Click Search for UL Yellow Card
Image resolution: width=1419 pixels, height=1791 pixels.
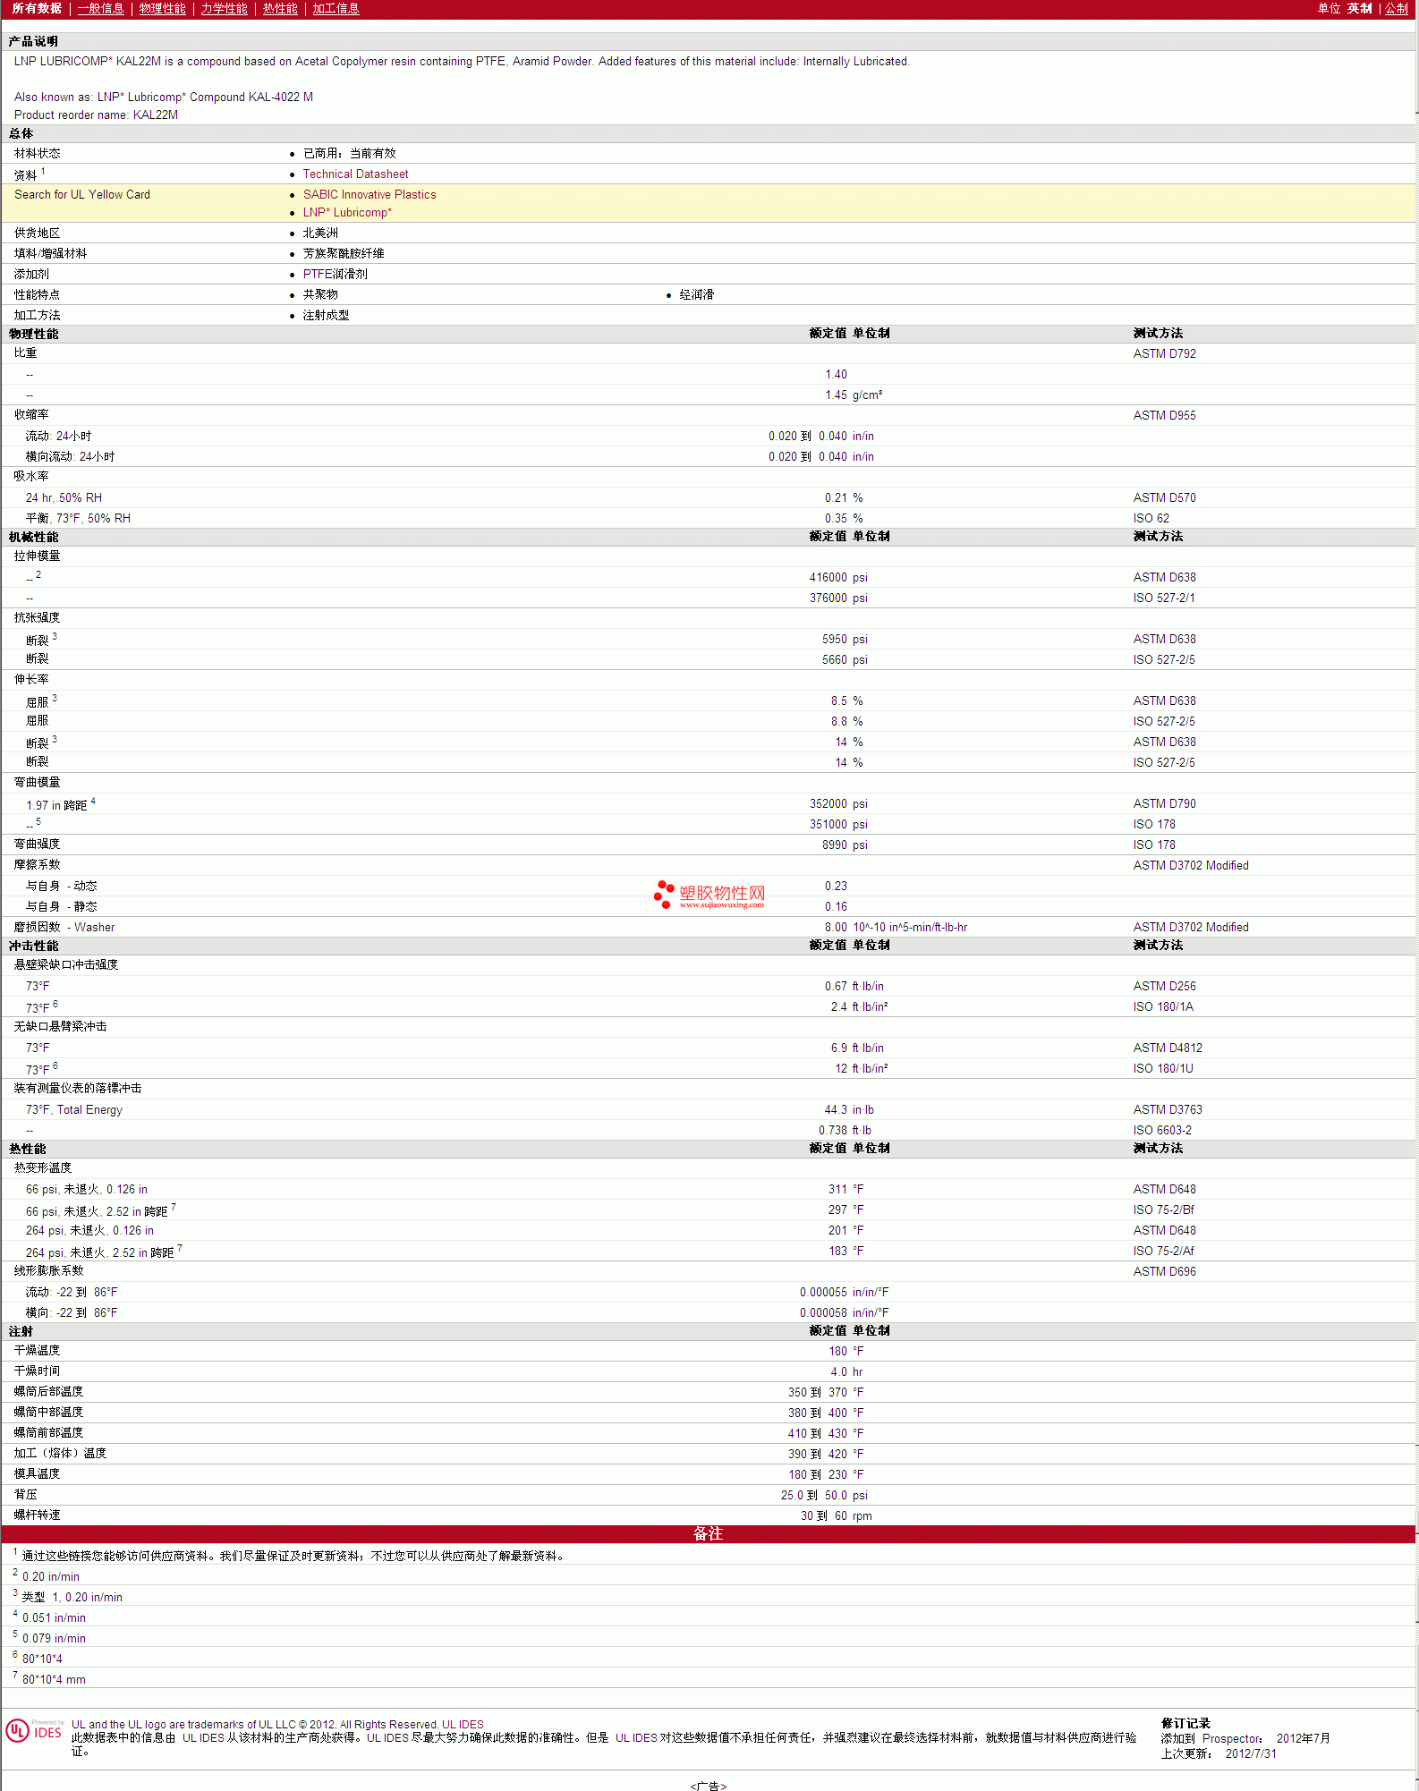(x=82, y=195)
